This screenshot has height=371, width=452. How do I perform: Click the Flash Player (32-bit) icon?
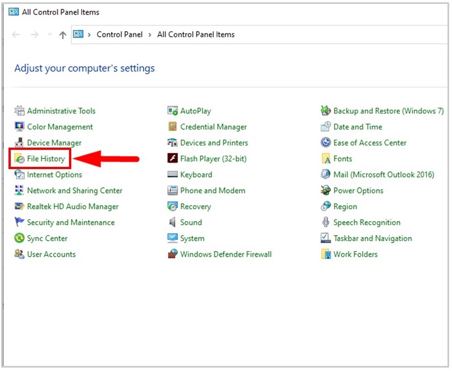173,159
